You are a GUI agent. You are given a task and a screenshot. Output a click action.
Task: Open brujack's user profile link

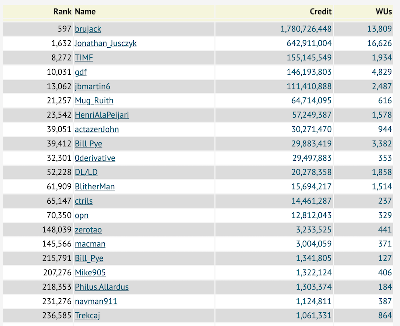tap(88, 29)
